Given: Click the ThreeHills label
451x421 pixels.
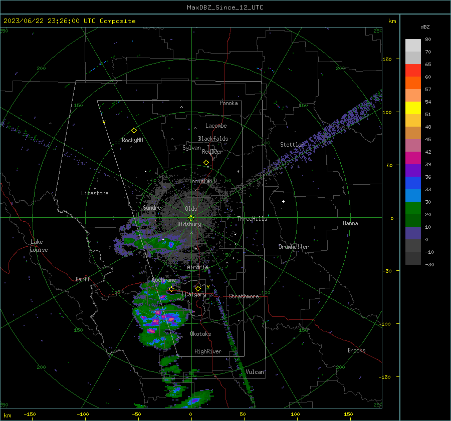Looking at the screenshot, I should tap(252, 219).
